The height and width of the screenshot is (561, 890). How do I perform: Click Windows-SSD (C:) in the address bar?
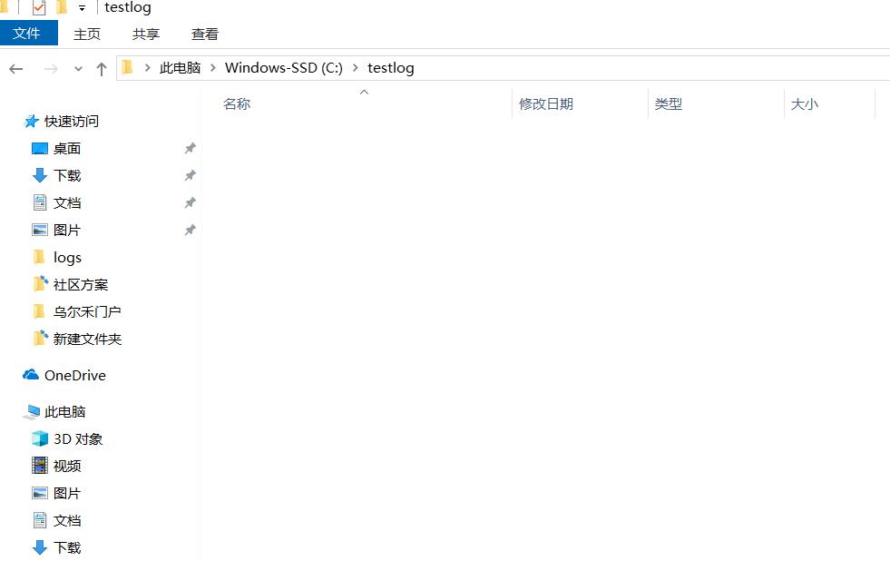(284, 67)
